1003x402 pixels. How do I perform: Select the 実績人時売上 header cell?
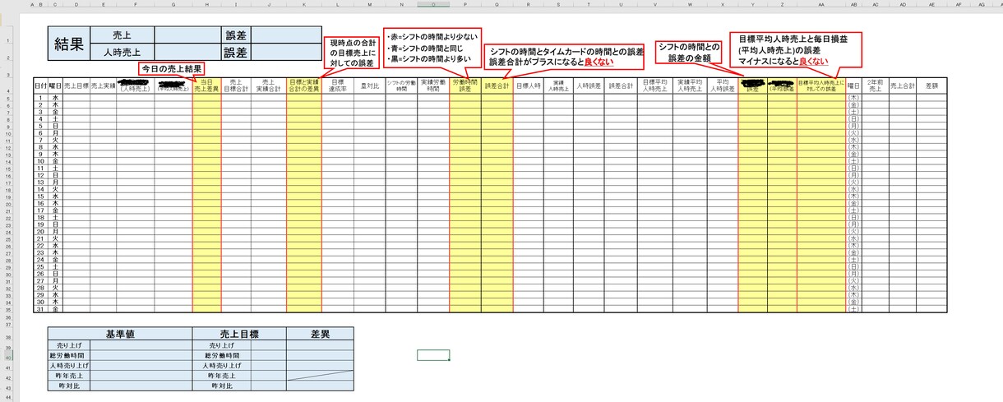coord(558,85)
